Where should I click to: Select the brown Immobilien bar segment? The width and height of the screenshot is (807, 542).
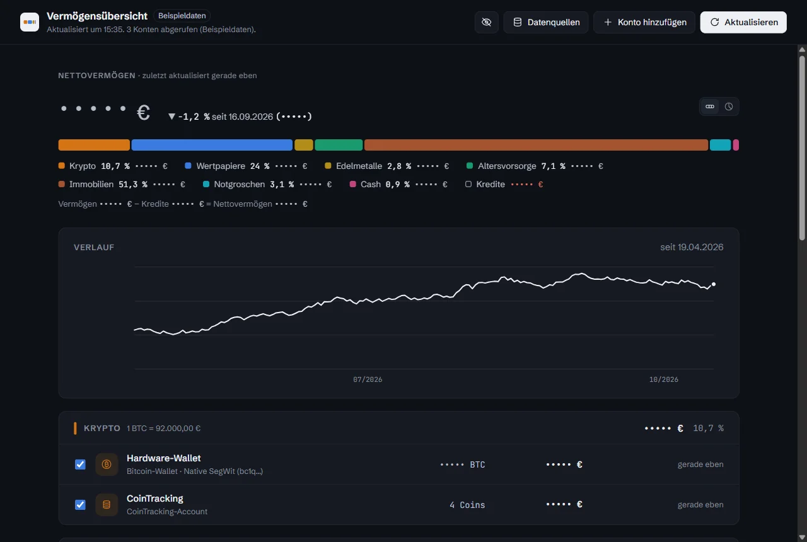(x=536, y=145)
